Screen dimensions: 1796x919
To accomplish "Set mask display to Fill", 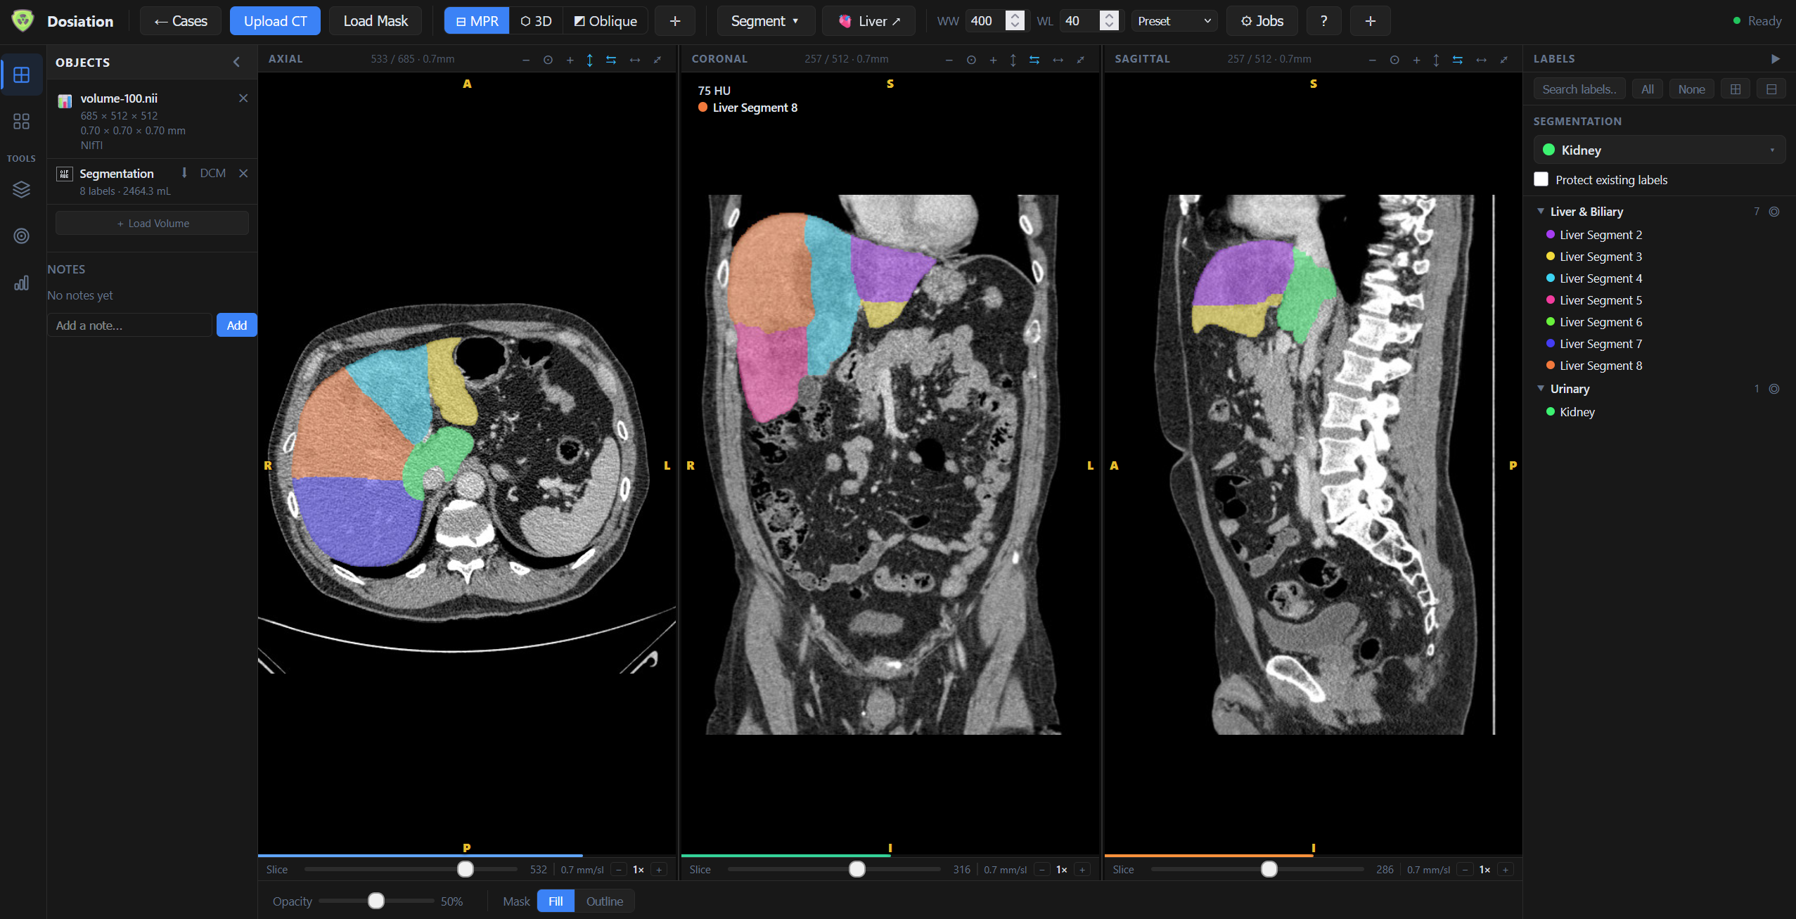I will [x=556, y=901].
